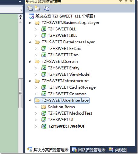
Task: Click the Solution Items folder icon
Action: click(44, 107)
